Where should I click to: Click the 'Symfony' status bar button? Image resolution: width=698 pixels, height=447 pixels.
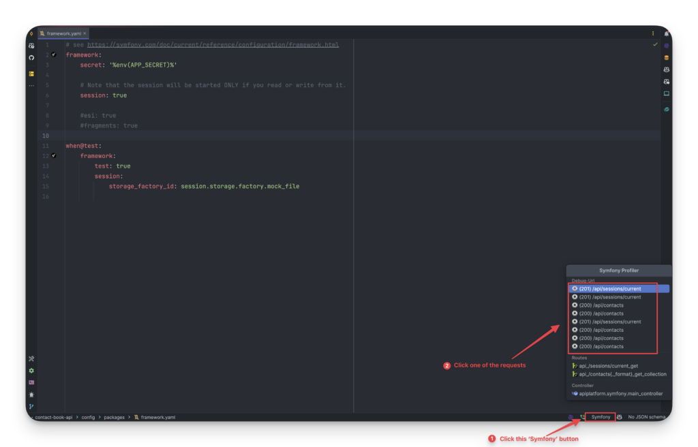point(601,417)
